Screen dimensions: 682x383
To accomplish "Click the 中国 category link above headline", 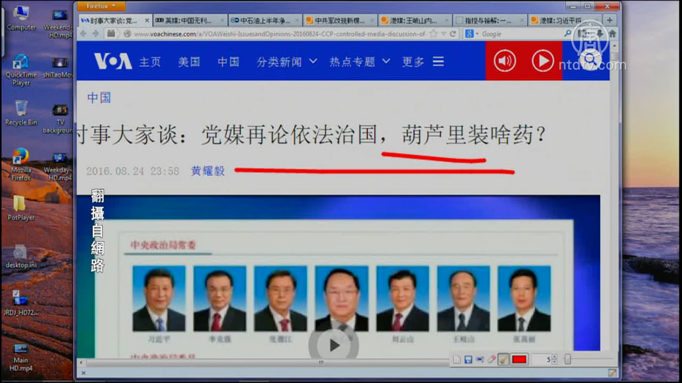I will 99,98.
